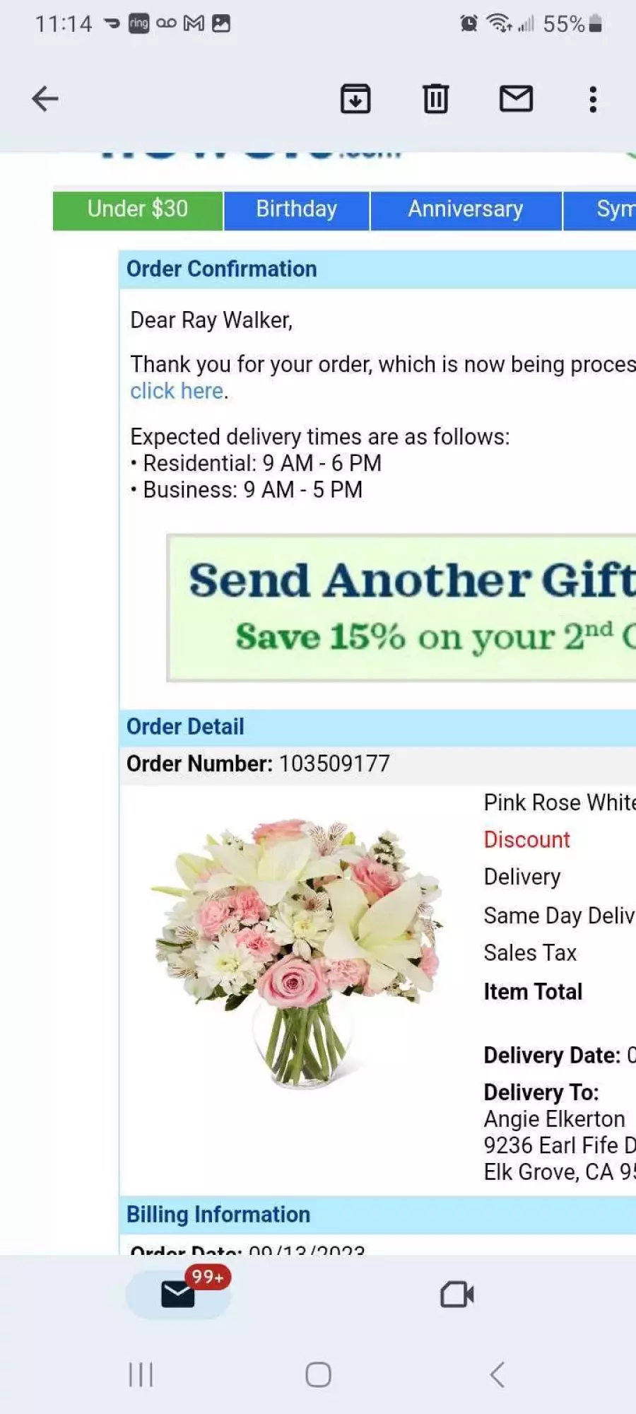Mark email as unread via envelope icon

coord(517,98)
